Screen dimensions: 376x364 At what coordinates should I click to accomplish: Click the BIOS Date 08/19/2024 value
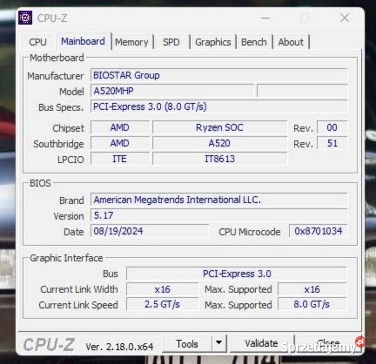[x=150, y=231]
